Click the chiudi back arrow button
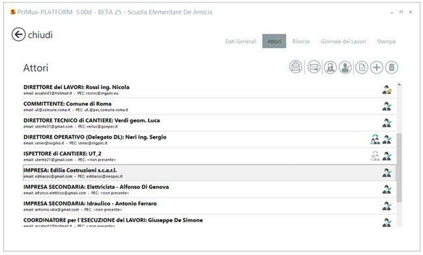The width and height of the screenshot is (423, 255). tap(18, 34)
